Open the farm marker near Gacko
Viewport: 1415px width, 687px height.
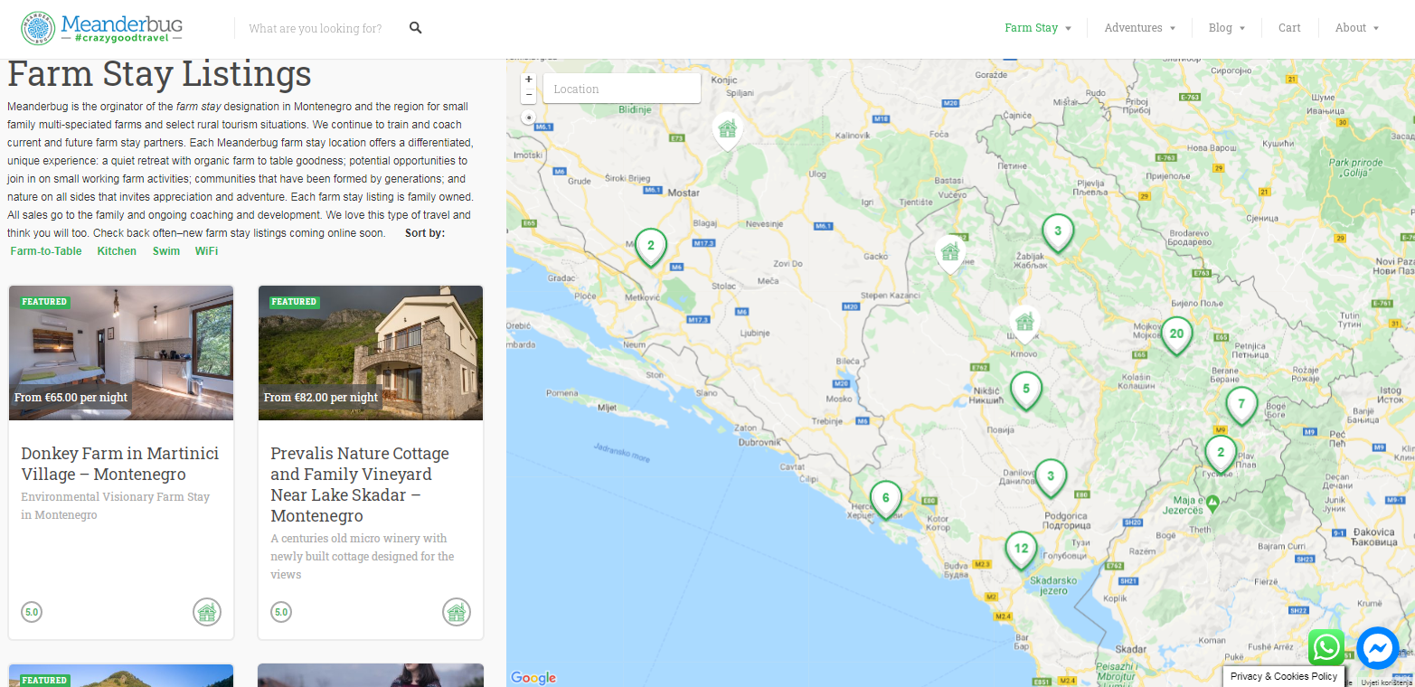point(949,253)
